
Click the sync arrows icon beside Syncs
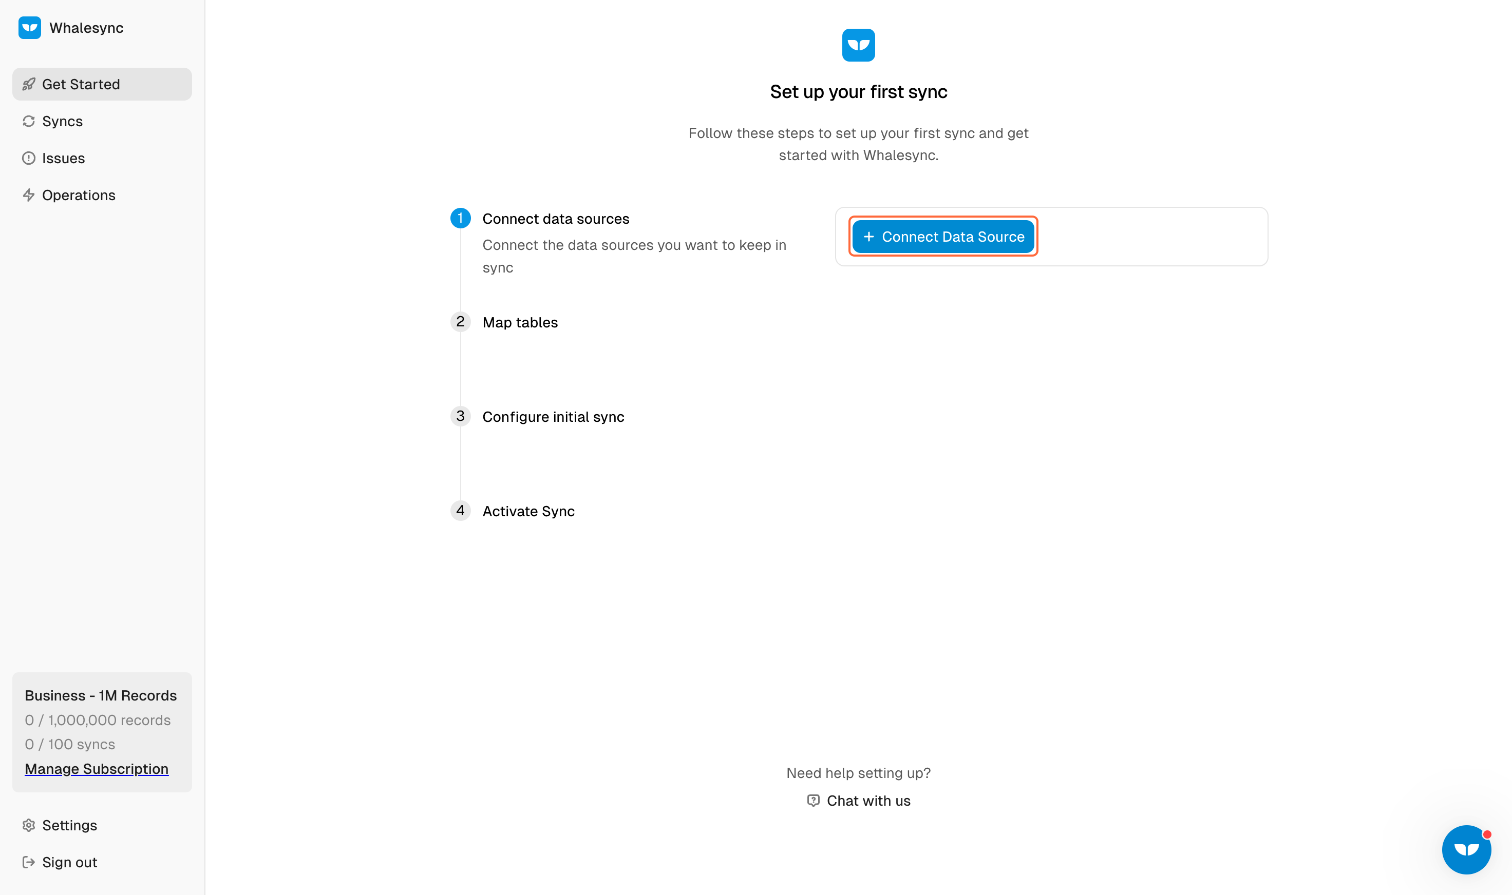[28, 121]
